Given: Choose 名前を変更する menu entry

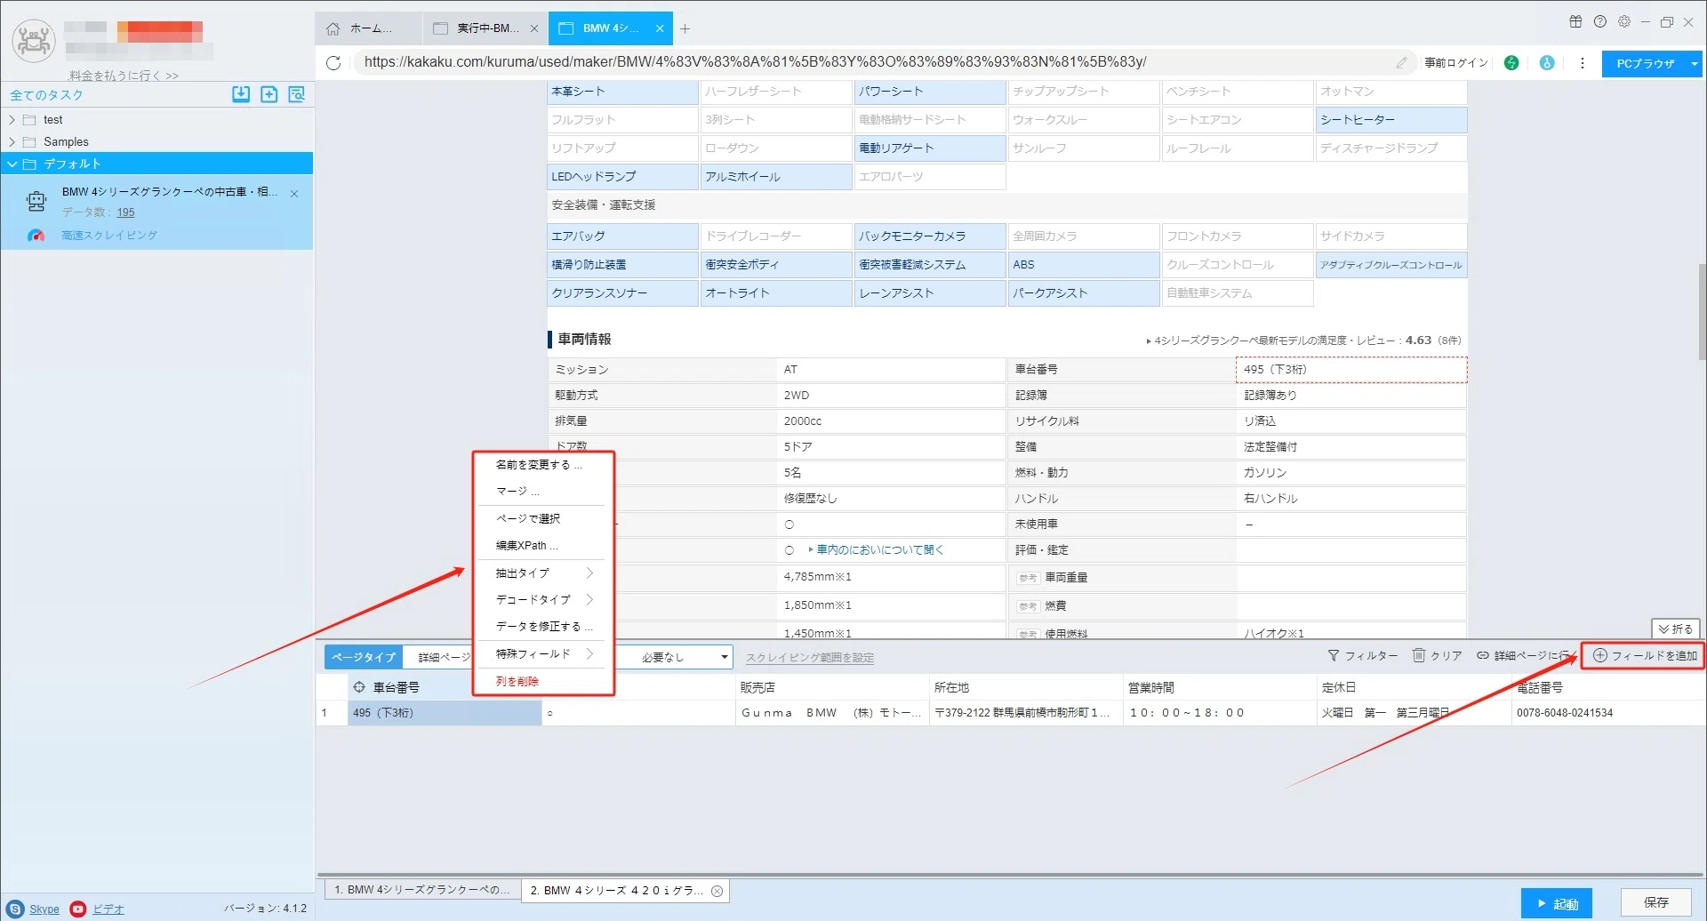Looking at the screenshot, I should 539,464.
